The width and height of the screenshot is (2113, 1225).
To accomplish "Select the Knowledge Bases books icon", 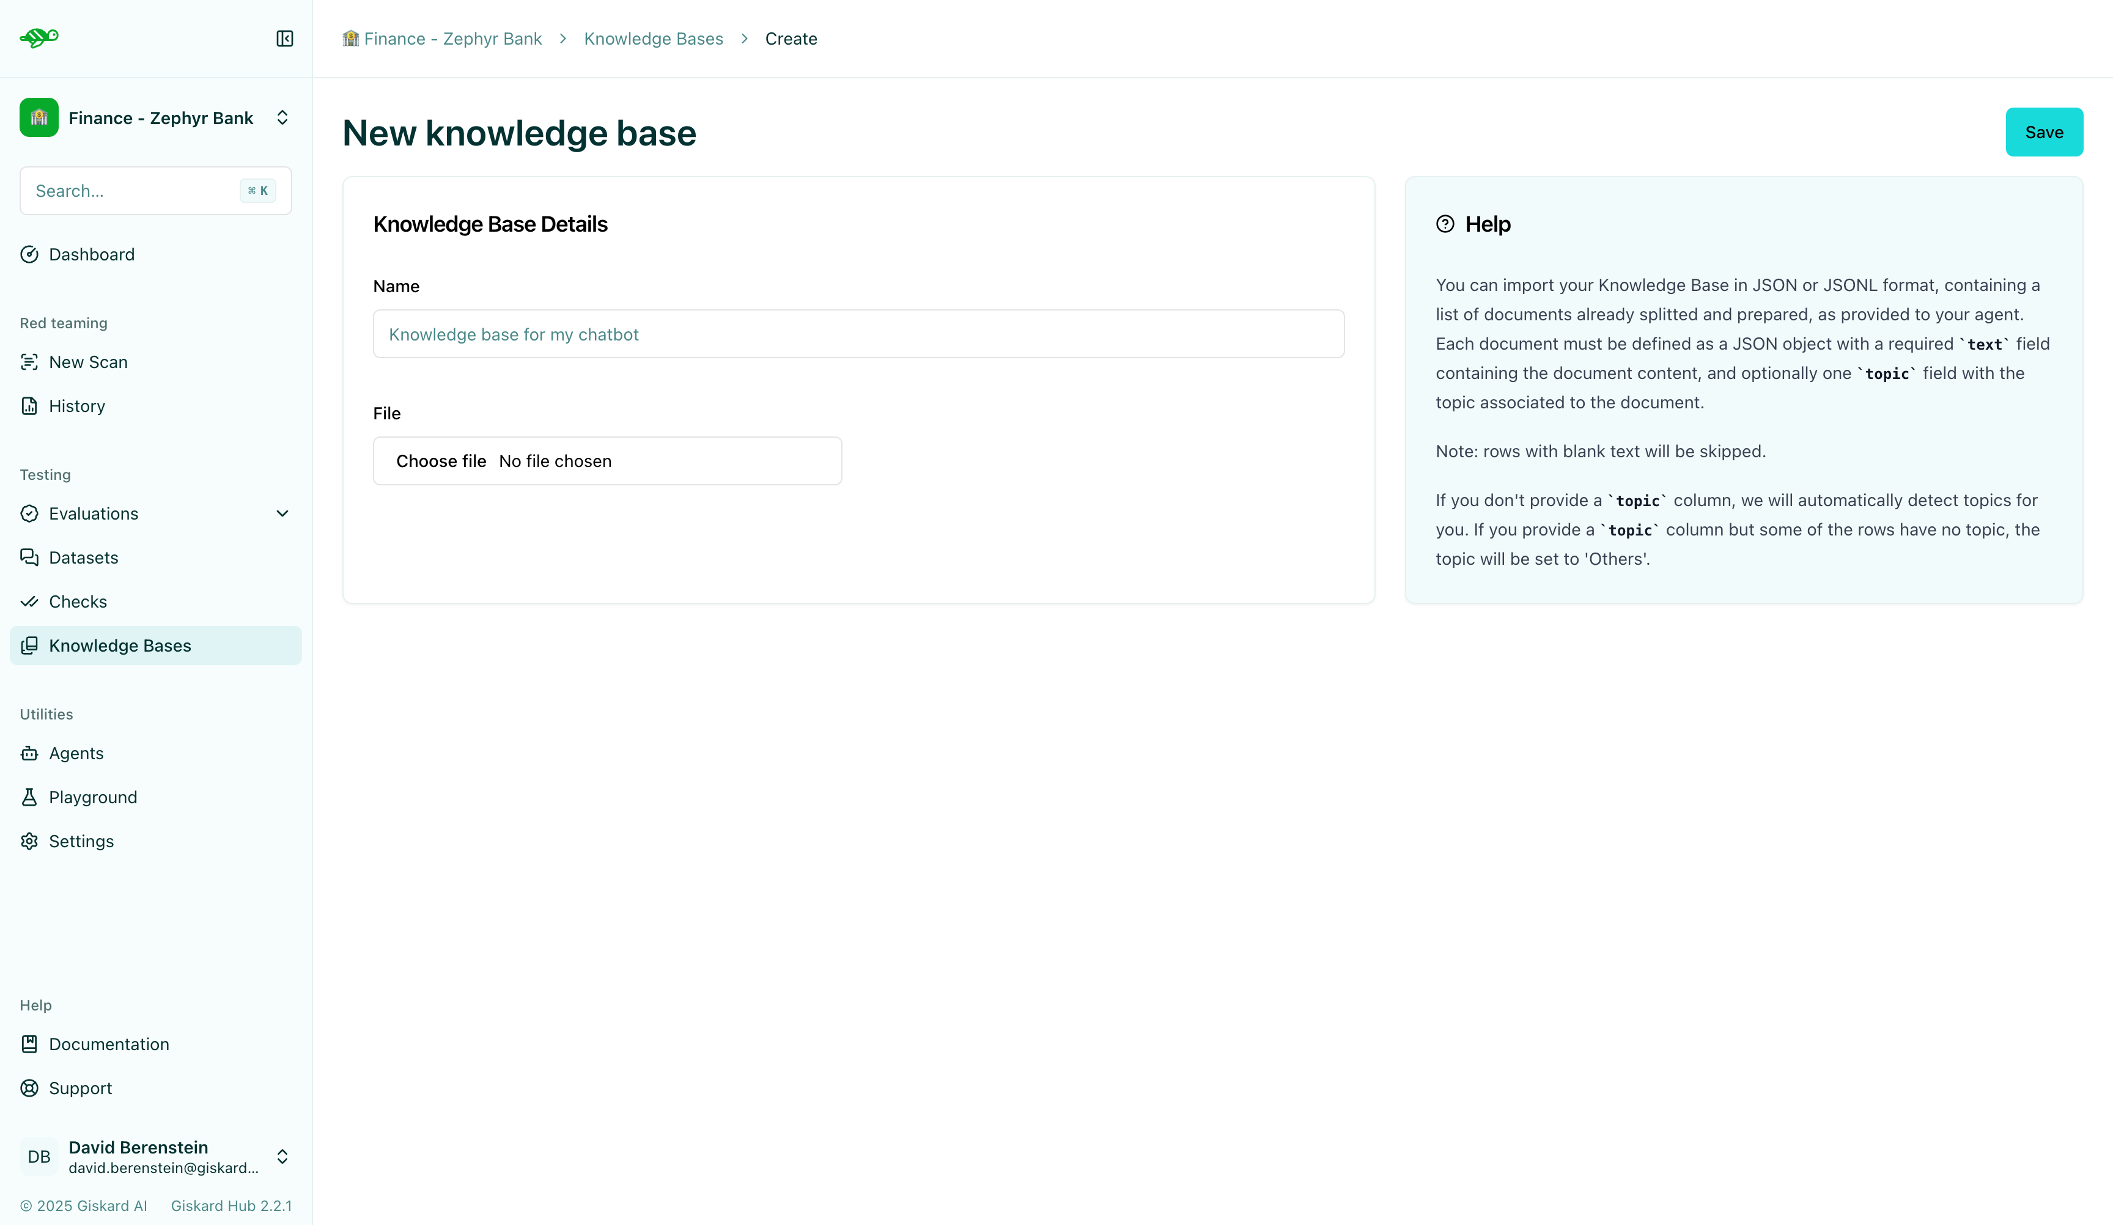I will click(x=29, y=645).
